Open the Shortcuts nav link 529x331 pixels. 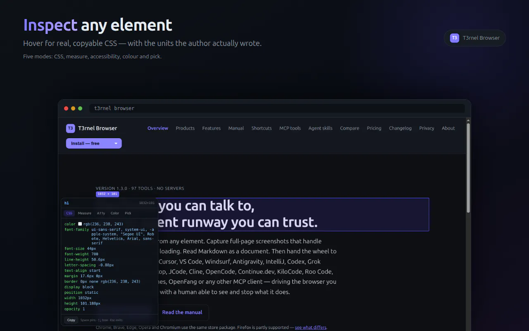tap(262, 128)
